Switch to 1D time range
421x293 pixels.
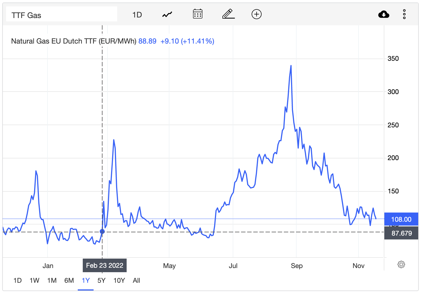[x=17, y=281]
